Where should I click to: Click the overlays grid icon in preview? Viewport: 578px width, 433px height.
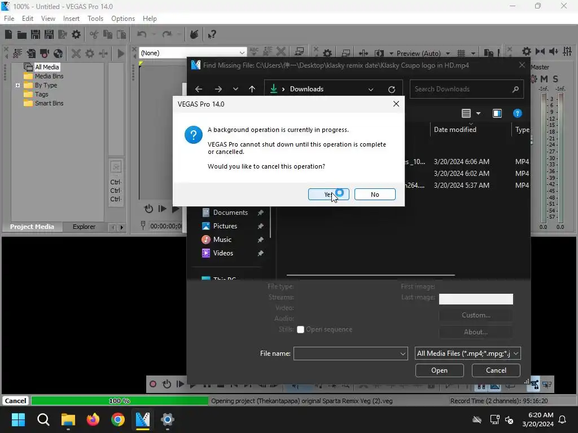click(x=461, y=54)
